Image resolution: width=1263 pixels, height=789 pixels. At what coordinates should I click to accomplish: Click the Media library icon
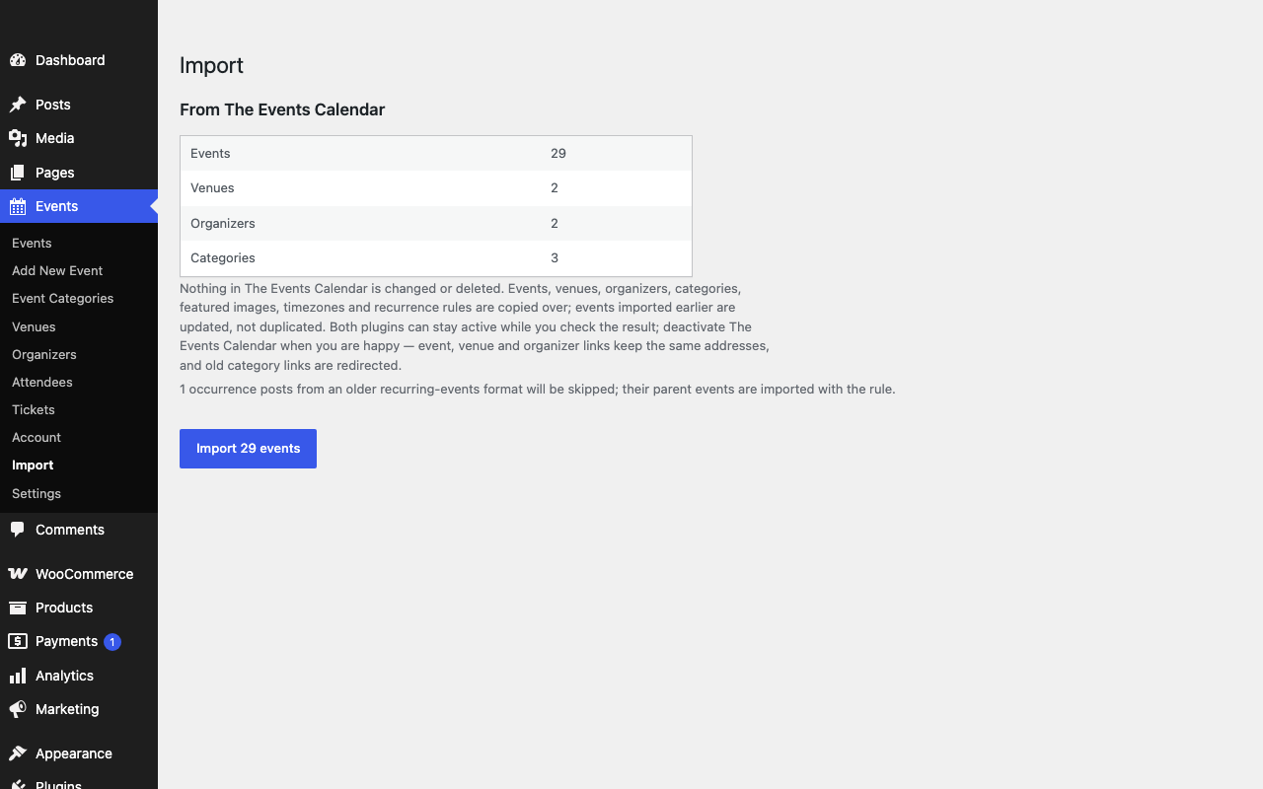(18, 138)
